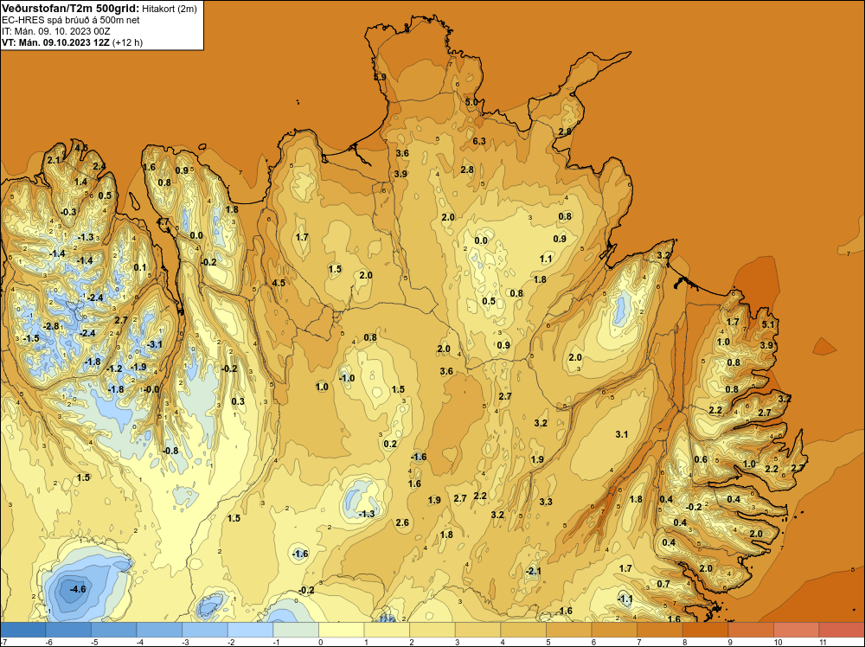Click the legend swatch between 9 and 10
Viewport: 865px width, 647px height.
(751, 630)
